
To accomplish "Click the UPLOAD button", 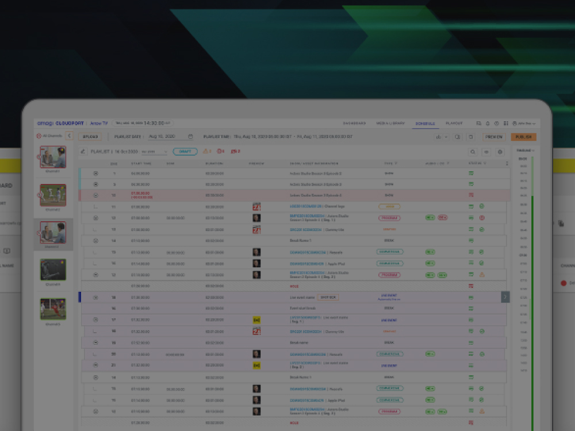I will pos(90,137).
